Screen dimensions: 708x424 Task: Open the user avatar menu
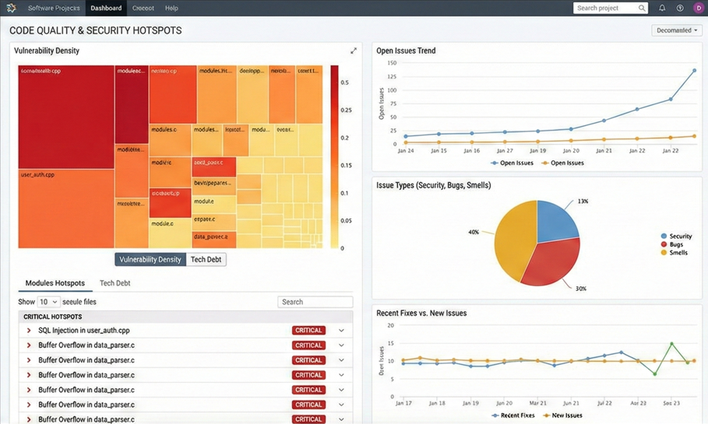coord(698,8)
